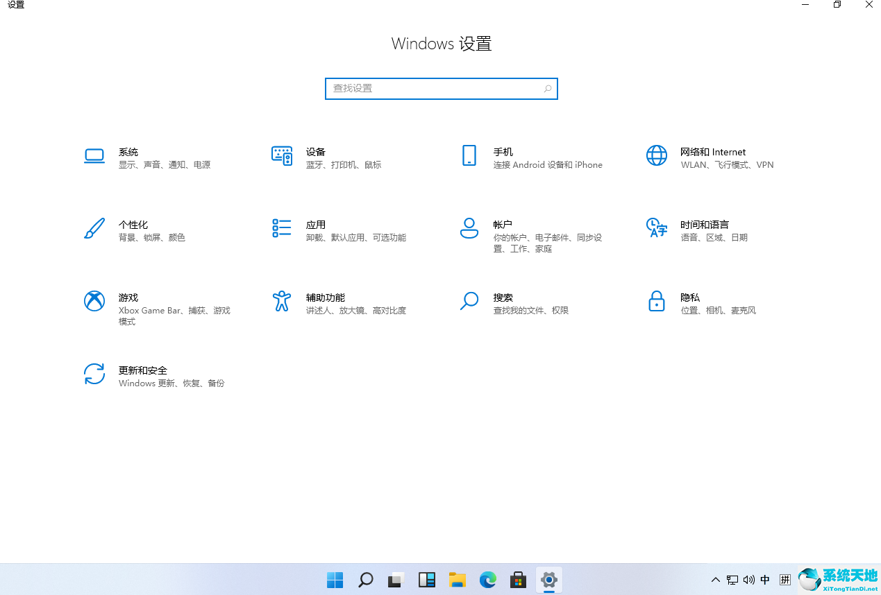打开开始菜单
This screenshot has height=595, width=881.
pyautogui.click(x=335, y=580)
